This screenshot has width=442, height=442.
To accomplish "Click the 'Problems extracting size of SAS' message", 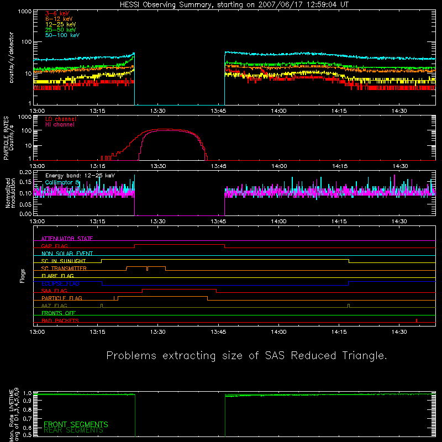I will [x=246, y=355].
